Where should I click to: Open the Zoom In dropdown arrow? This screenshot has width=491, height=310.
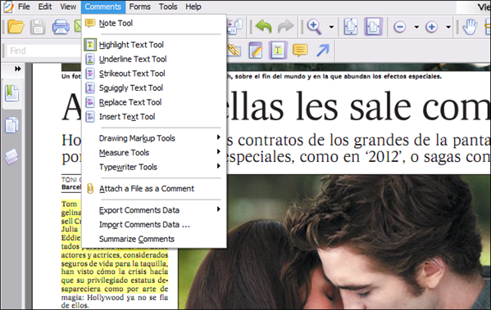[448, 27]
